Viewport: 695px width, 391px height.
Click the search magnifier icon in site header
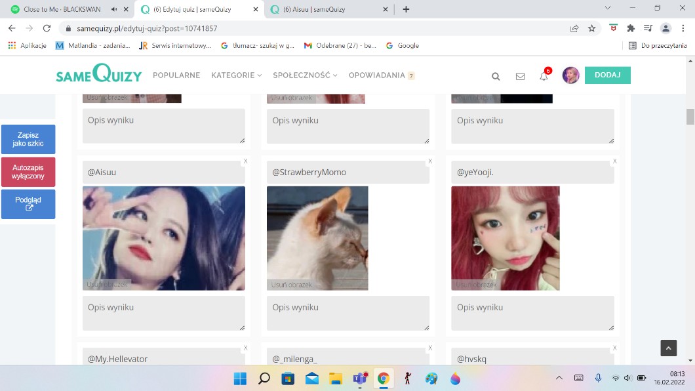(x=496, y=76)
